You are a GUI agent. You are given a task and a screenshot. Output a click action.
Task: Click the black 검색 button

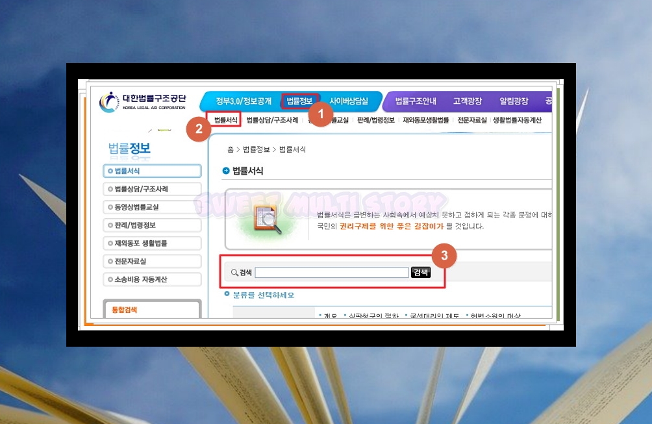tap(421, 273)
